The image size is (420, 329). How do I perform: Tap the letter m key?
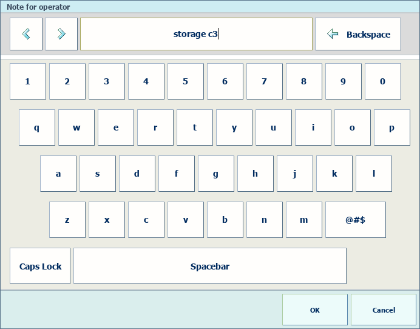tap(303, 220)
